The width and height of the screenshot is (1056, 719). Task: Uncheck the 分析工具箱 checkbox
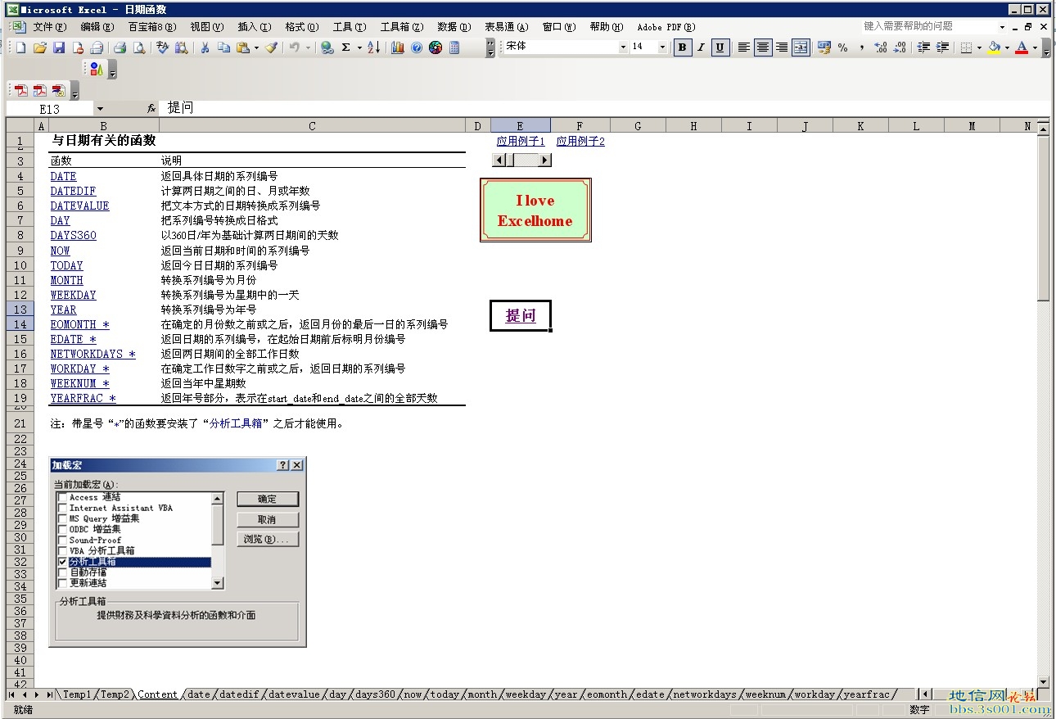63,562
